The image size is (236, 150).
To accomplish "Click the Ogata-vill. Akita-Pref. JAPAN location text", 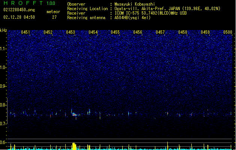I will [x=167, y=9].
